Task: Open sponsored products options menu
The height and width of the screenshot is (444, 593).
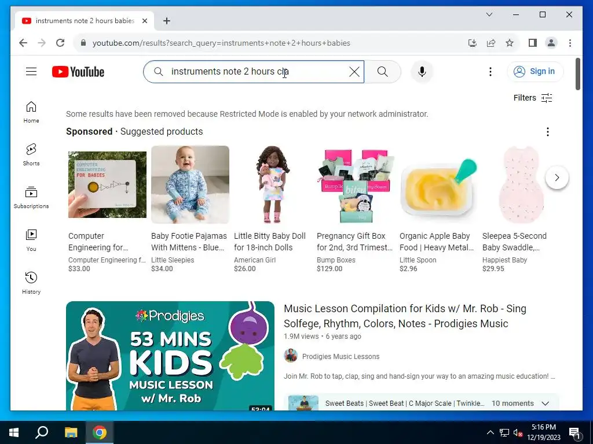Action: click(548, 132)
